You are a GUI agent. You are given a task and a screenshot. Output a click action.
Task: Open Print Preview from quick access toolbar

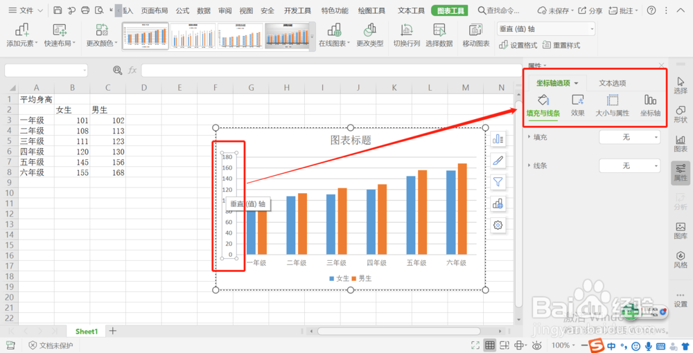point(99,10)
